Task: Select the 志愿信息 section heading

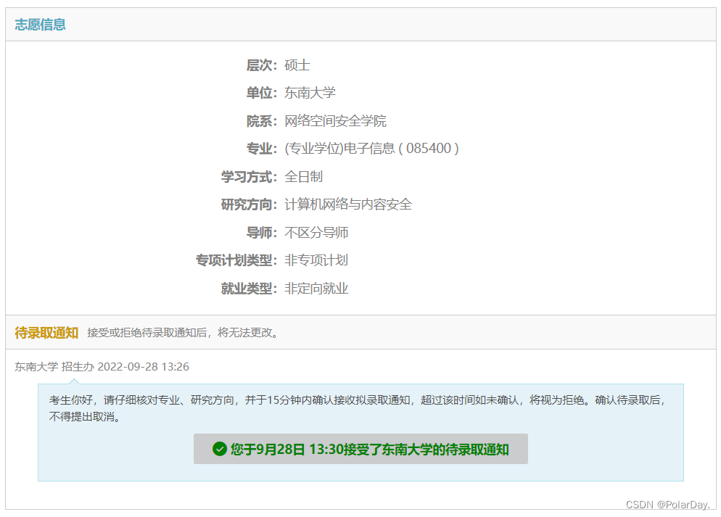Action: pos(40,25)
